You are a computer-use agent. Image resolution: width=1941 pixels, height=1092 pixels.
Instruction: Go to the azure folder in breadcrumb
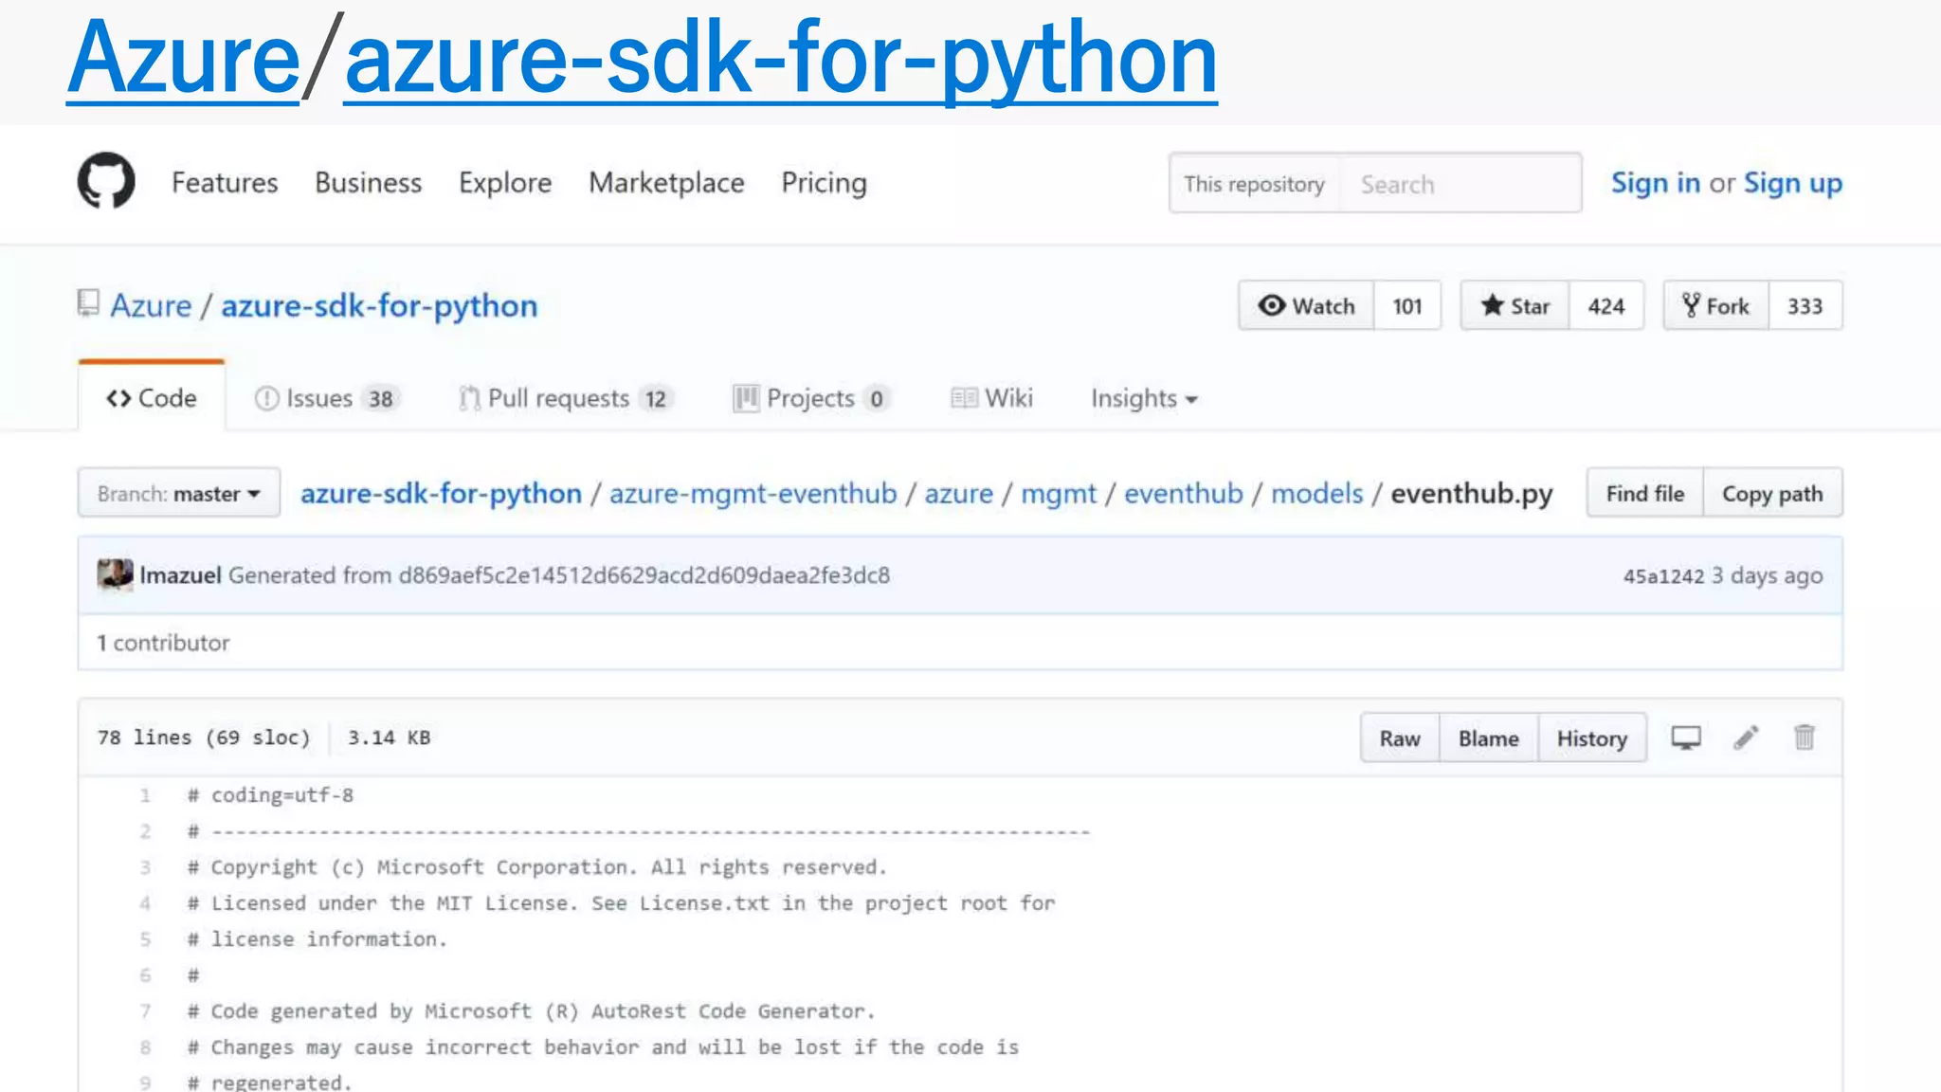tap(959, 493)
